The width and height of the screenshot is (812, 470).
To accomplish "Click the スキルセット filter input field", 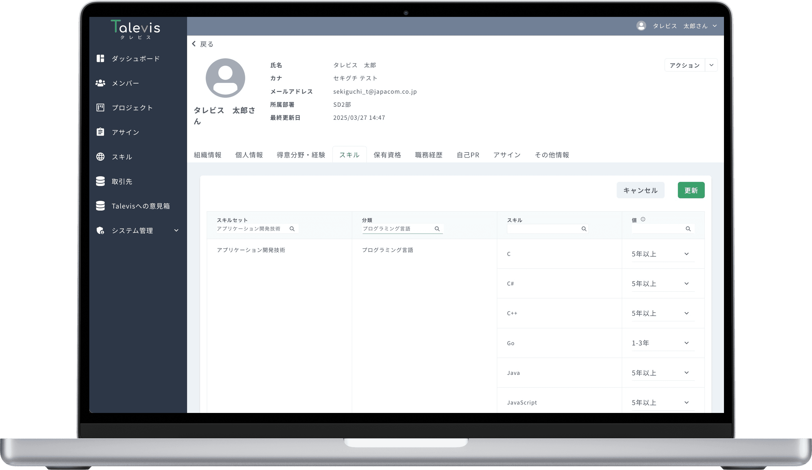I will (257, 229).
